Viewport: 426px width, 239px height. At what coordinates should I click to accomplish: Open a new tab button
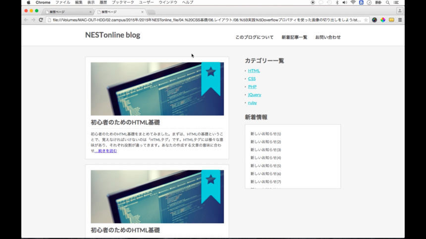(151, 12)
